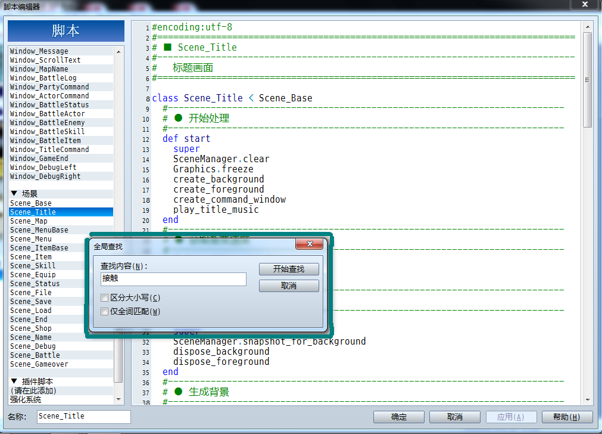Select the Scene_Base script
The image size is (602, 434).
tap(61, 203)
